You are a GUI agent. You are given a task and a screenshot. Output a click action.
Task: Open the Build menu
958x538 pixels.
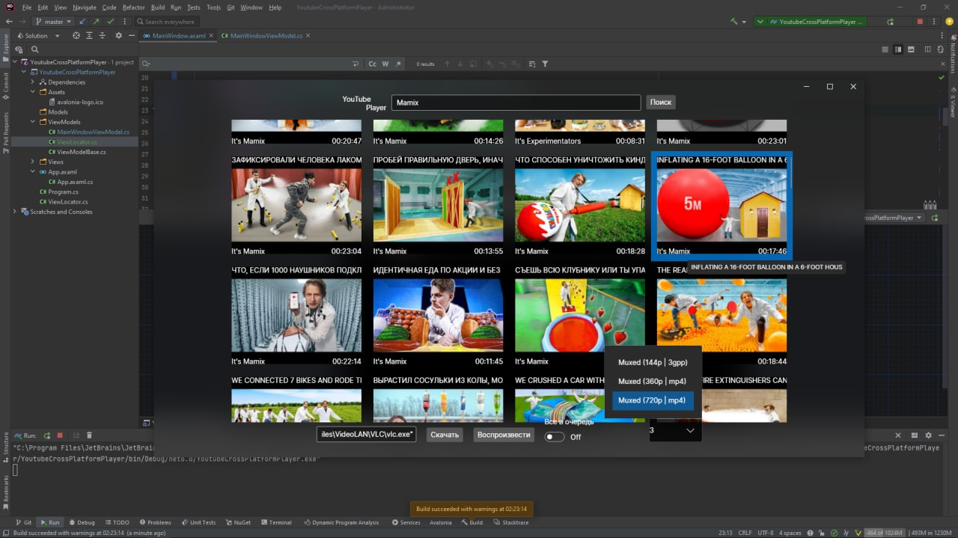158,7
